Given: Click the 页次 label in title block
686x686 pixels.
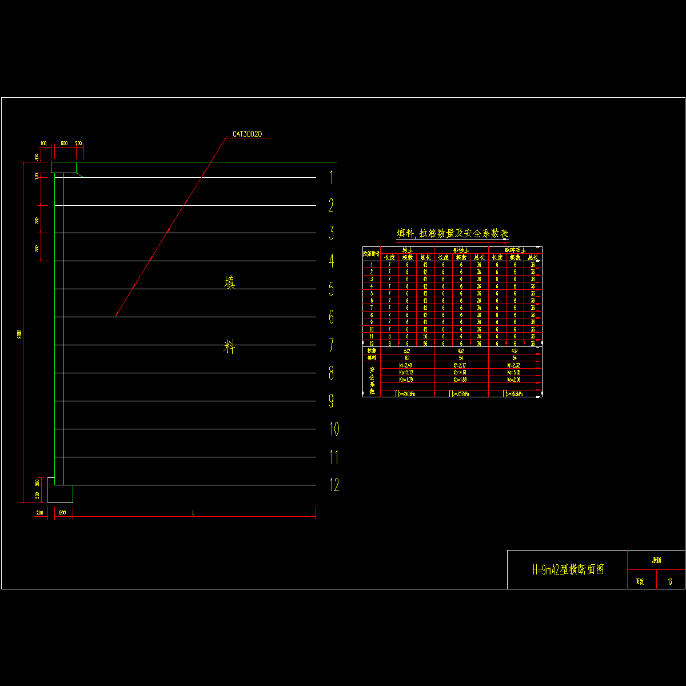Looking at the screenshot, I should pos(640,582).
